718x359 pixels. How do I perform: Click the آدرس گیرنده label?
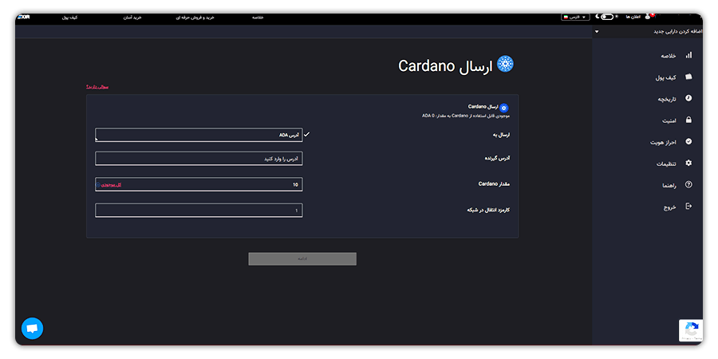(497, 158)
